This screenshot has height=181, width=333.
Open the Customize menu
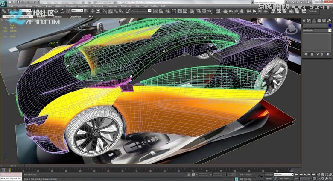tap(112, 6)
